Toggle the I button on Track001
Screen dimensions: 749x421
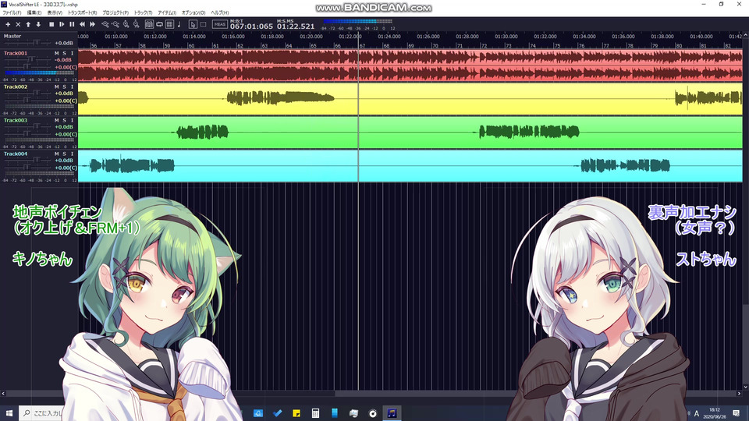pyautogui.click(x=72, y=54)
